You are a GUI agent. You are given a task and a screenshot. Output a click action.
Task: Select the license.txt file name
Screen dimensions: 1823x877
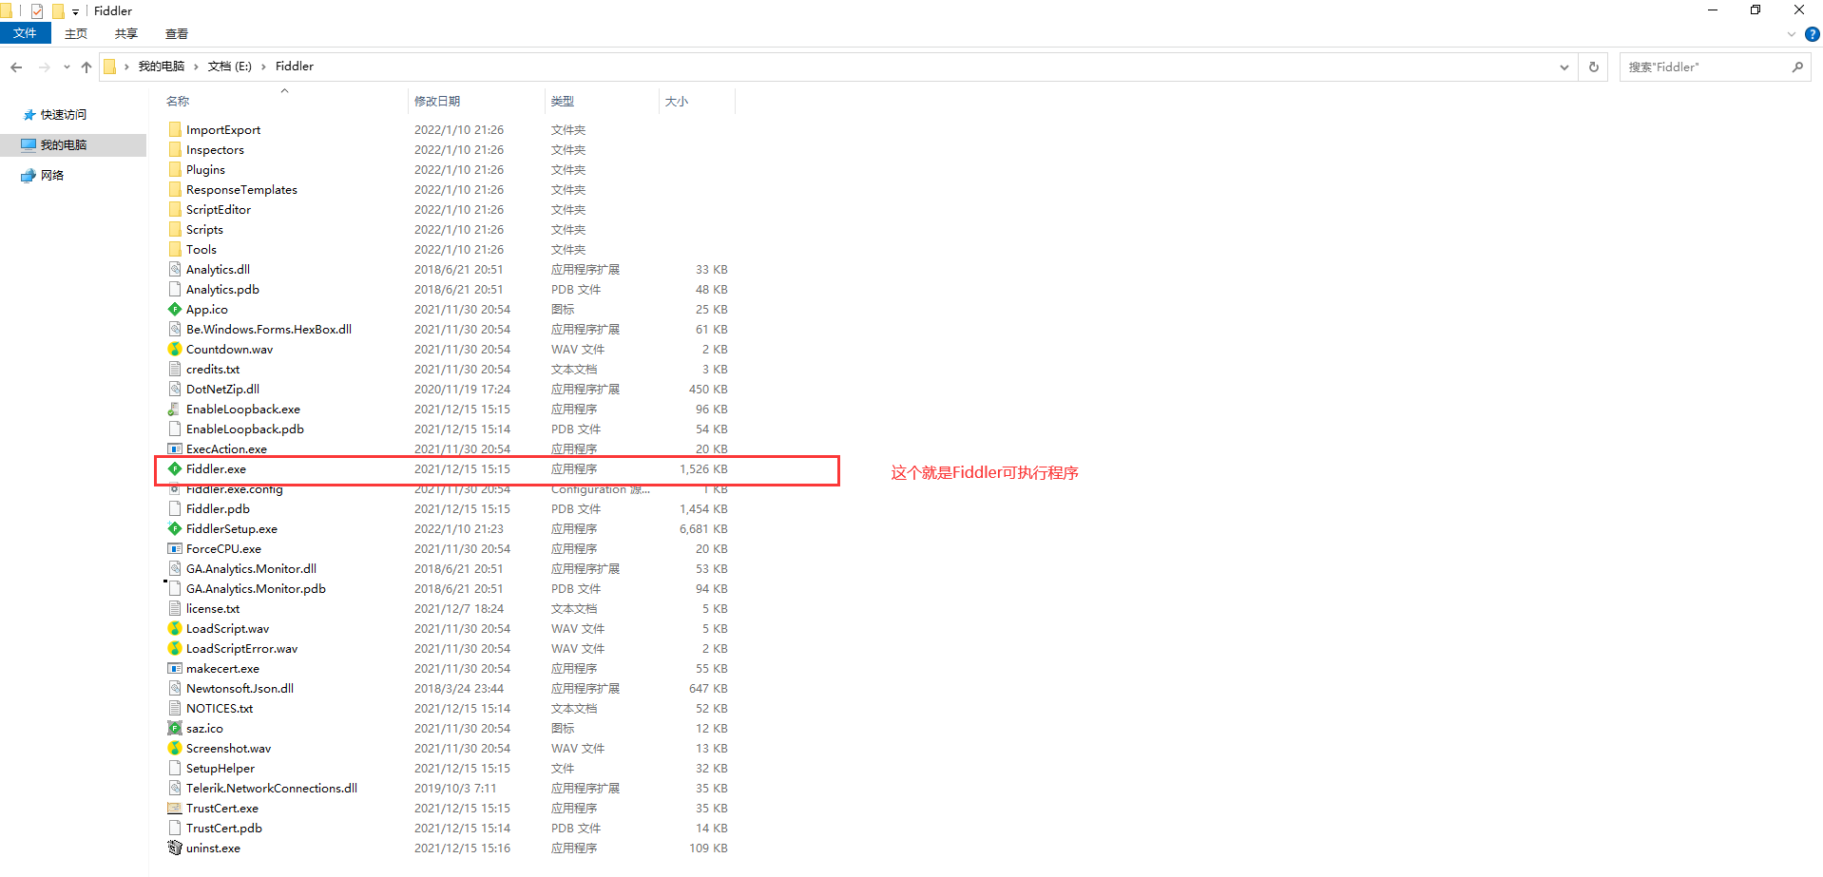[x=213, y=608]
